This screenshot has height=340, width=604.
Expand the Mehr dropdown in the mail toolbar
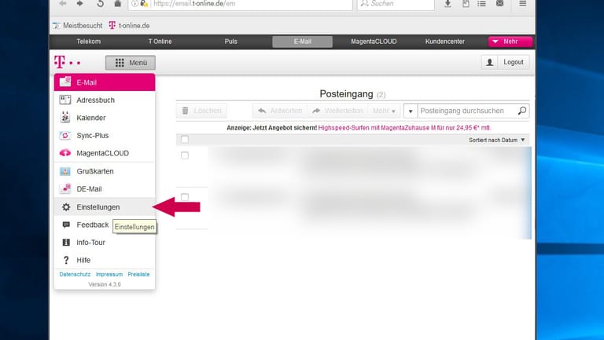click(x=384, y=111)
